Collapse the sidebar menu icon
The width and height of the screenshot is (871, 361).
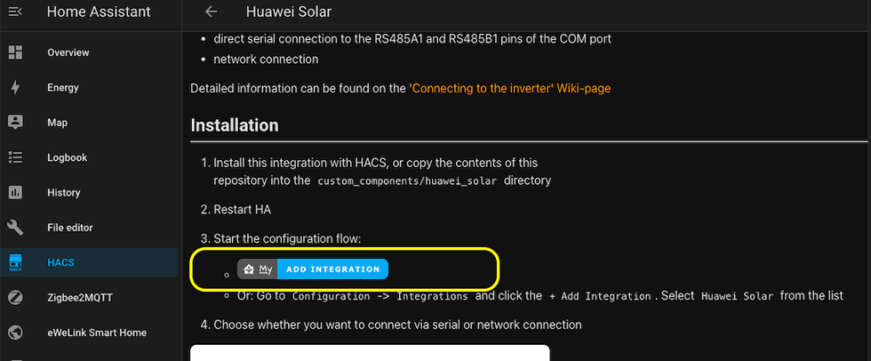point(14,12)
